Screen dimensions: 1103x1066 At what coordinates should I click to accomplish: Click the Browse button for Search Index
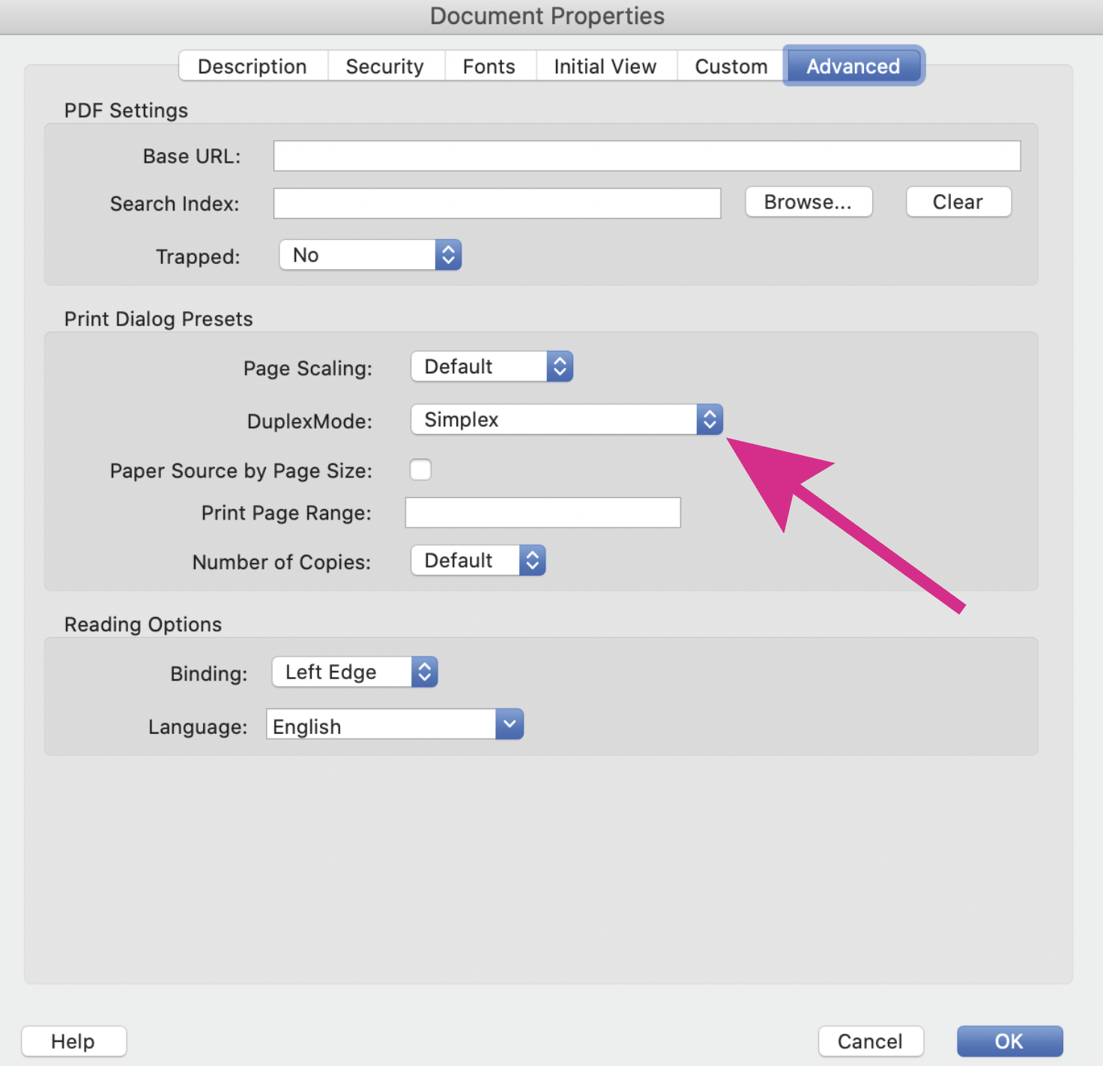click(808, 202)
